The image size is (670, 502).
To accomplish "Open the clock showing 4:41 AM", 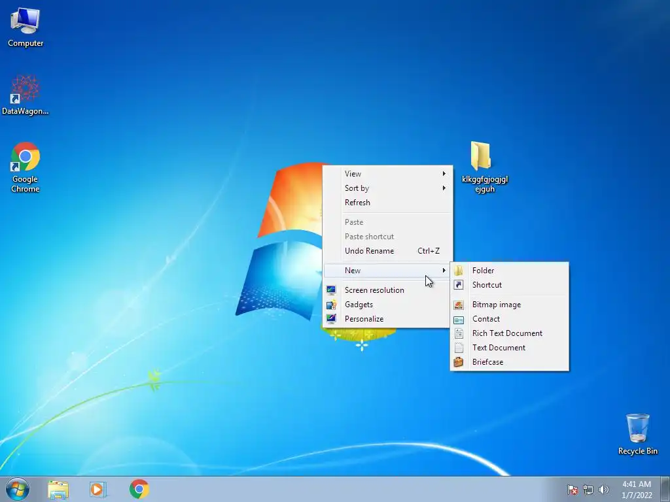I will [x=636, y=490].
